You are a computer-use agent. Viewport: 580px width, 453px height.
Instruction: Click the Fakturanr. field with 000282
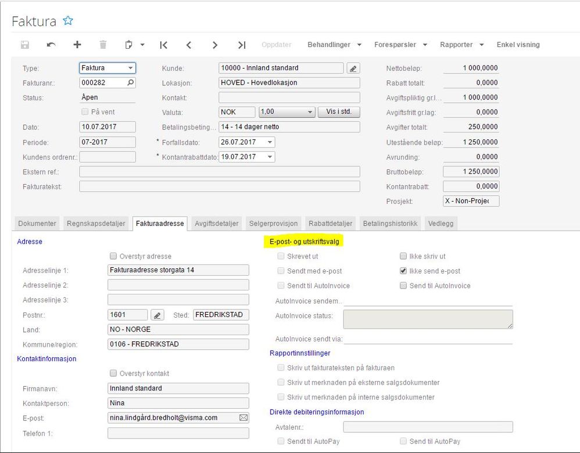click(108, 82)
